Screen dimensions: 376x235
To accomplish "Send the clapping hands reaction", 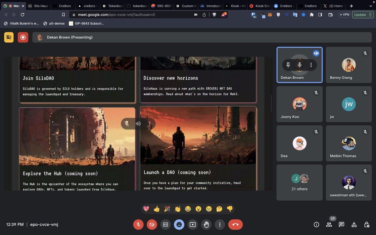I will tap(178, 209).
